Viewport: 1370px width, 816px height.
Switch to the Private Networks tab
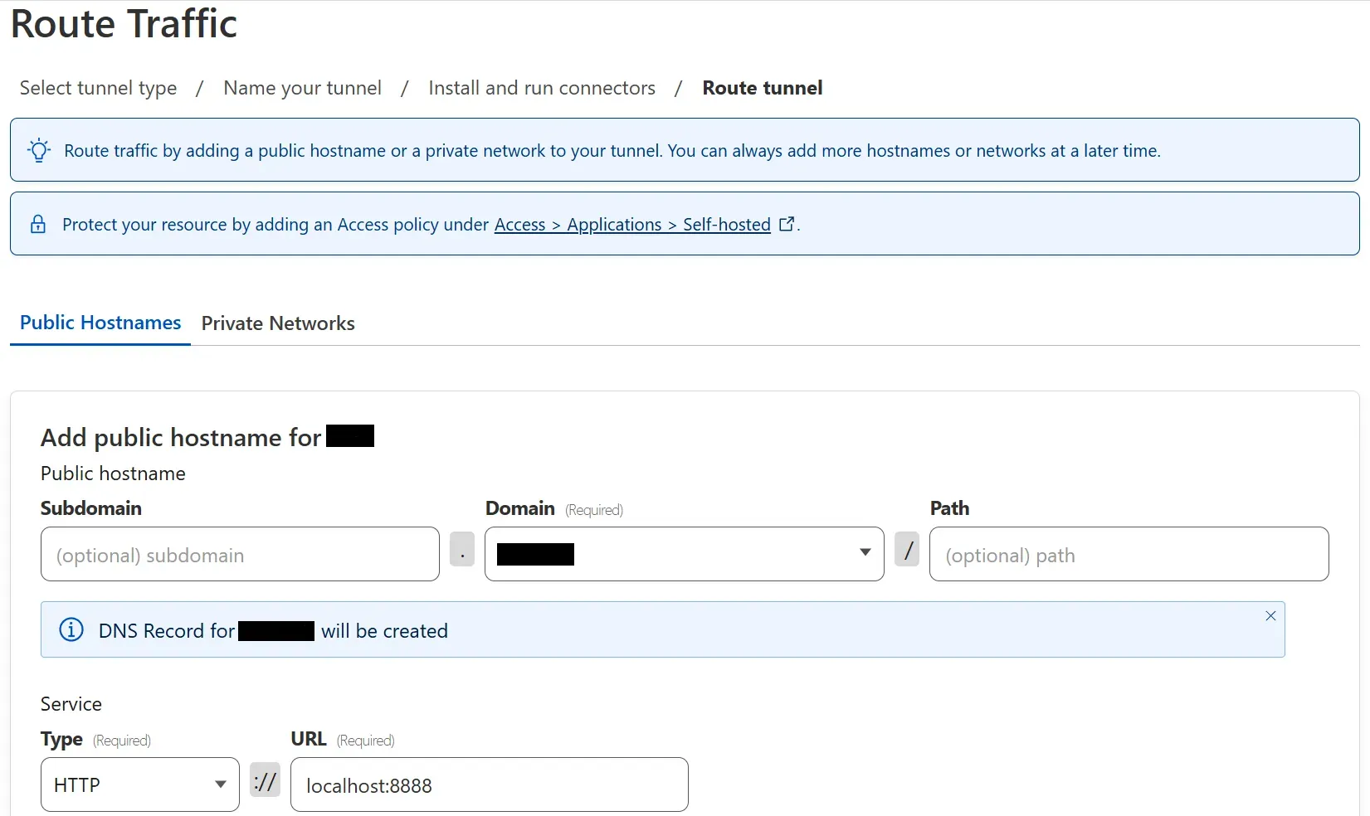278,323
